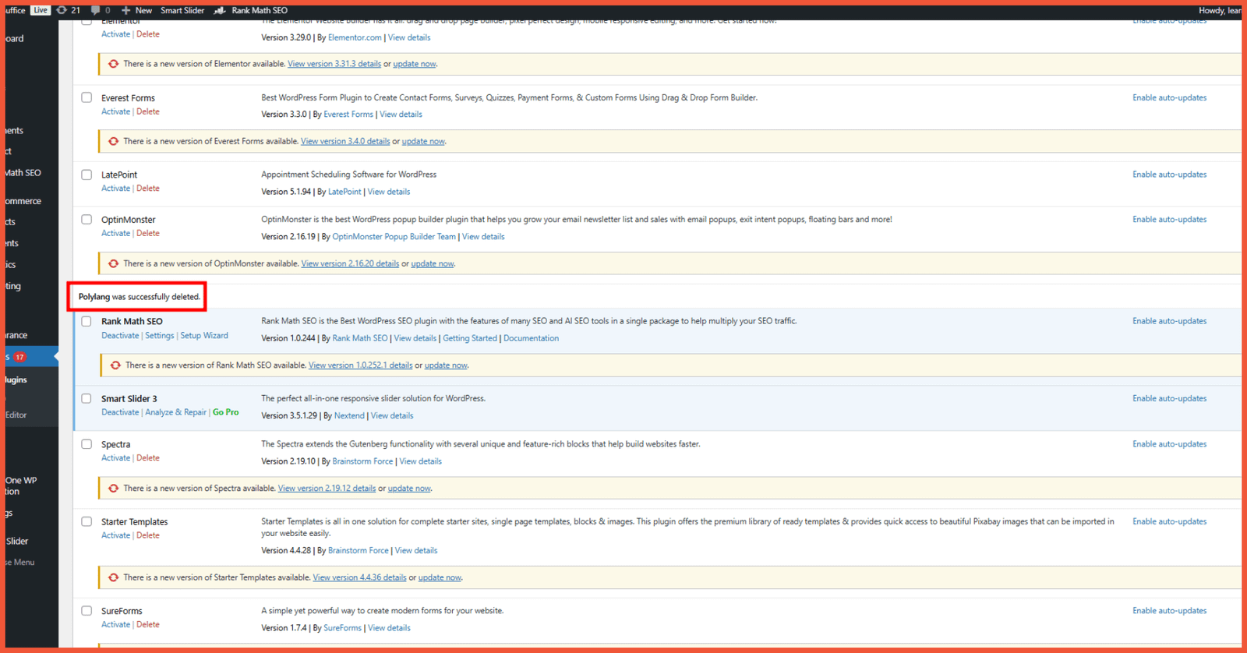Enable auto-updates for Rank Math SEO
The width and height of the screenshot is (1247, 653).
(x=1169, y=321)
